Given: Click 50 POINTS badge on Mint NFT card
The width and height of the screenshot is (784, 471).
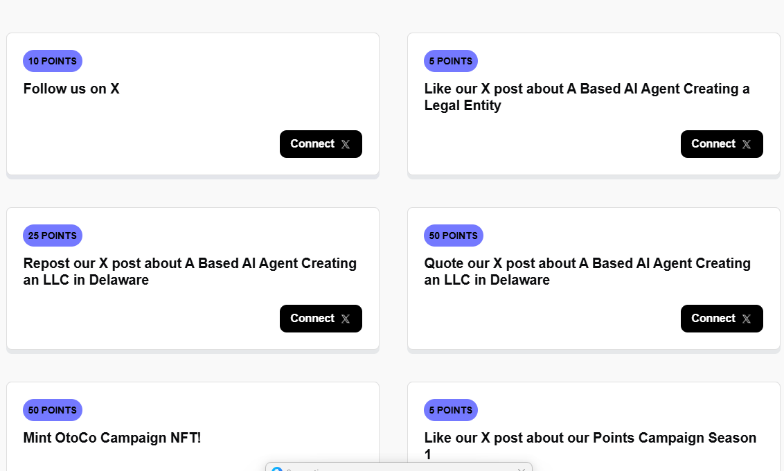Looking at the screenshot, I should [x=53, y=410].
